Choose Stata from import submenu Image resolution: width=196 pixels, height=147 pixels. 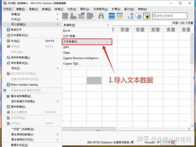87,53
